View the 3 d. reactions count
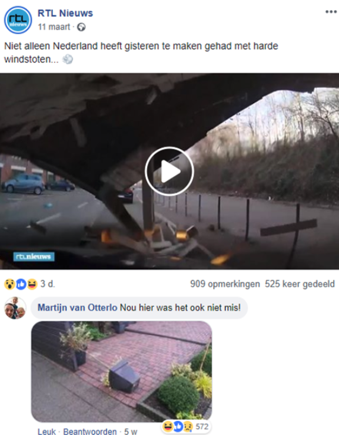 (48, 284)
